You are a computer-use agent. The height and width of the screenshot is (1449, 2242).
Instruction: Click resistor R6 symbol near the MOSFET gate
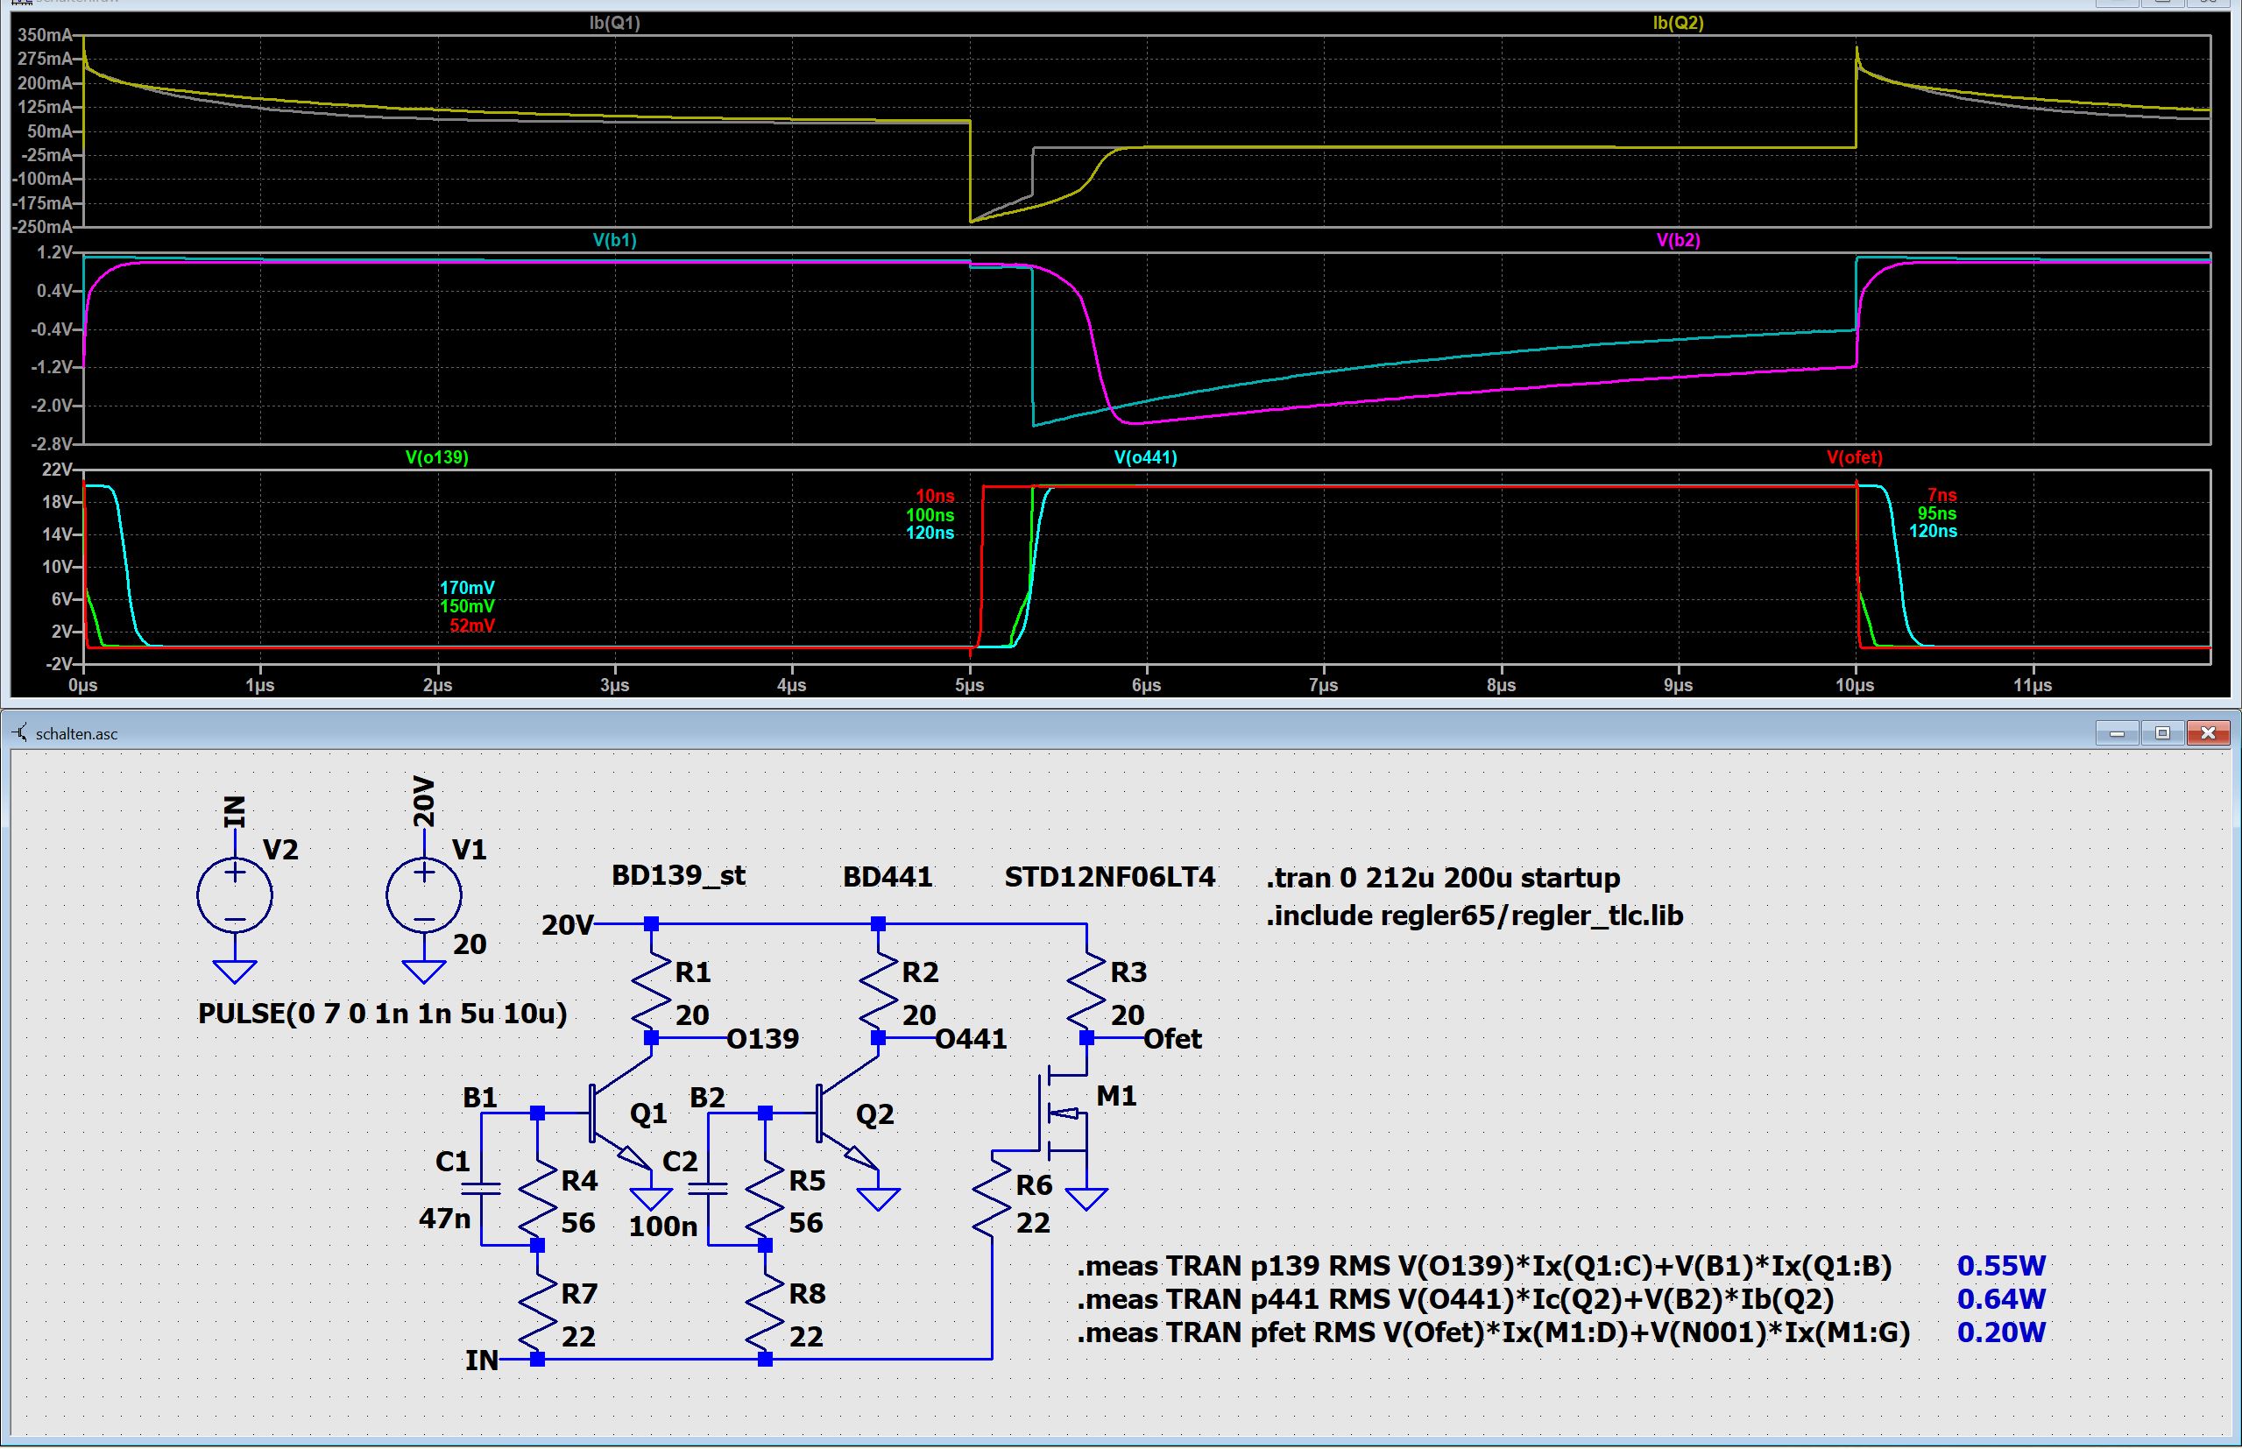(992, 1199)
